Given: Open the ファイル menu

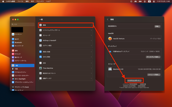Looking at the screenshot, I should tap(20, 1).
